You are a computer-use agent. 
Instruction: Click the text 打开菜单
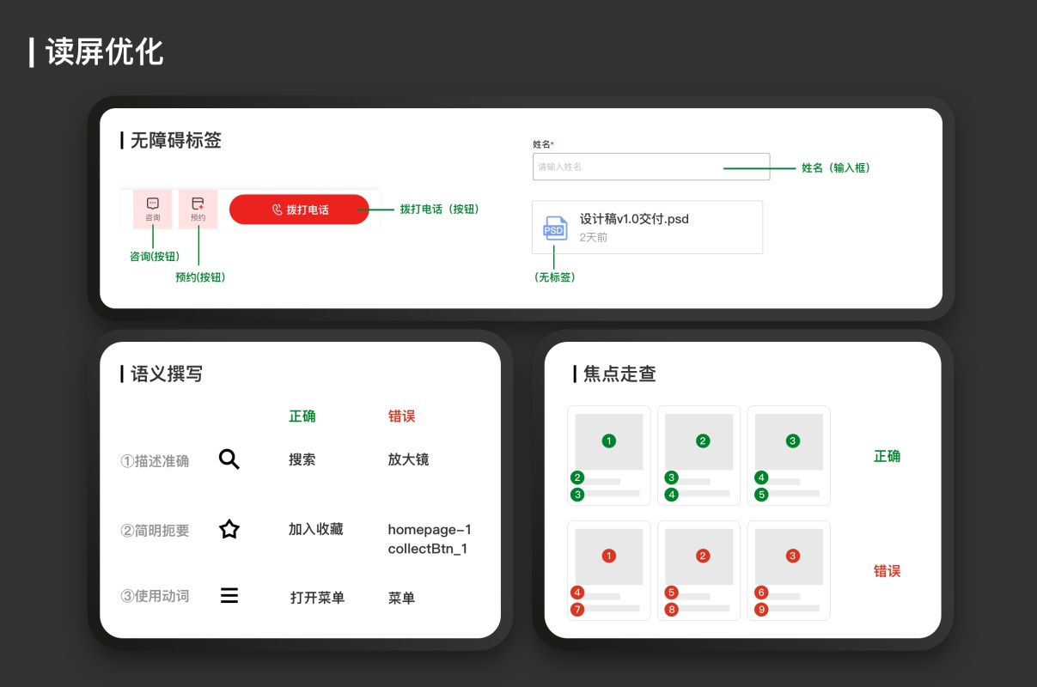[318, 597]
